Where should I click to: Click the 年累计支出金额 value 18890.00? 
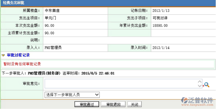click(160, 26)
